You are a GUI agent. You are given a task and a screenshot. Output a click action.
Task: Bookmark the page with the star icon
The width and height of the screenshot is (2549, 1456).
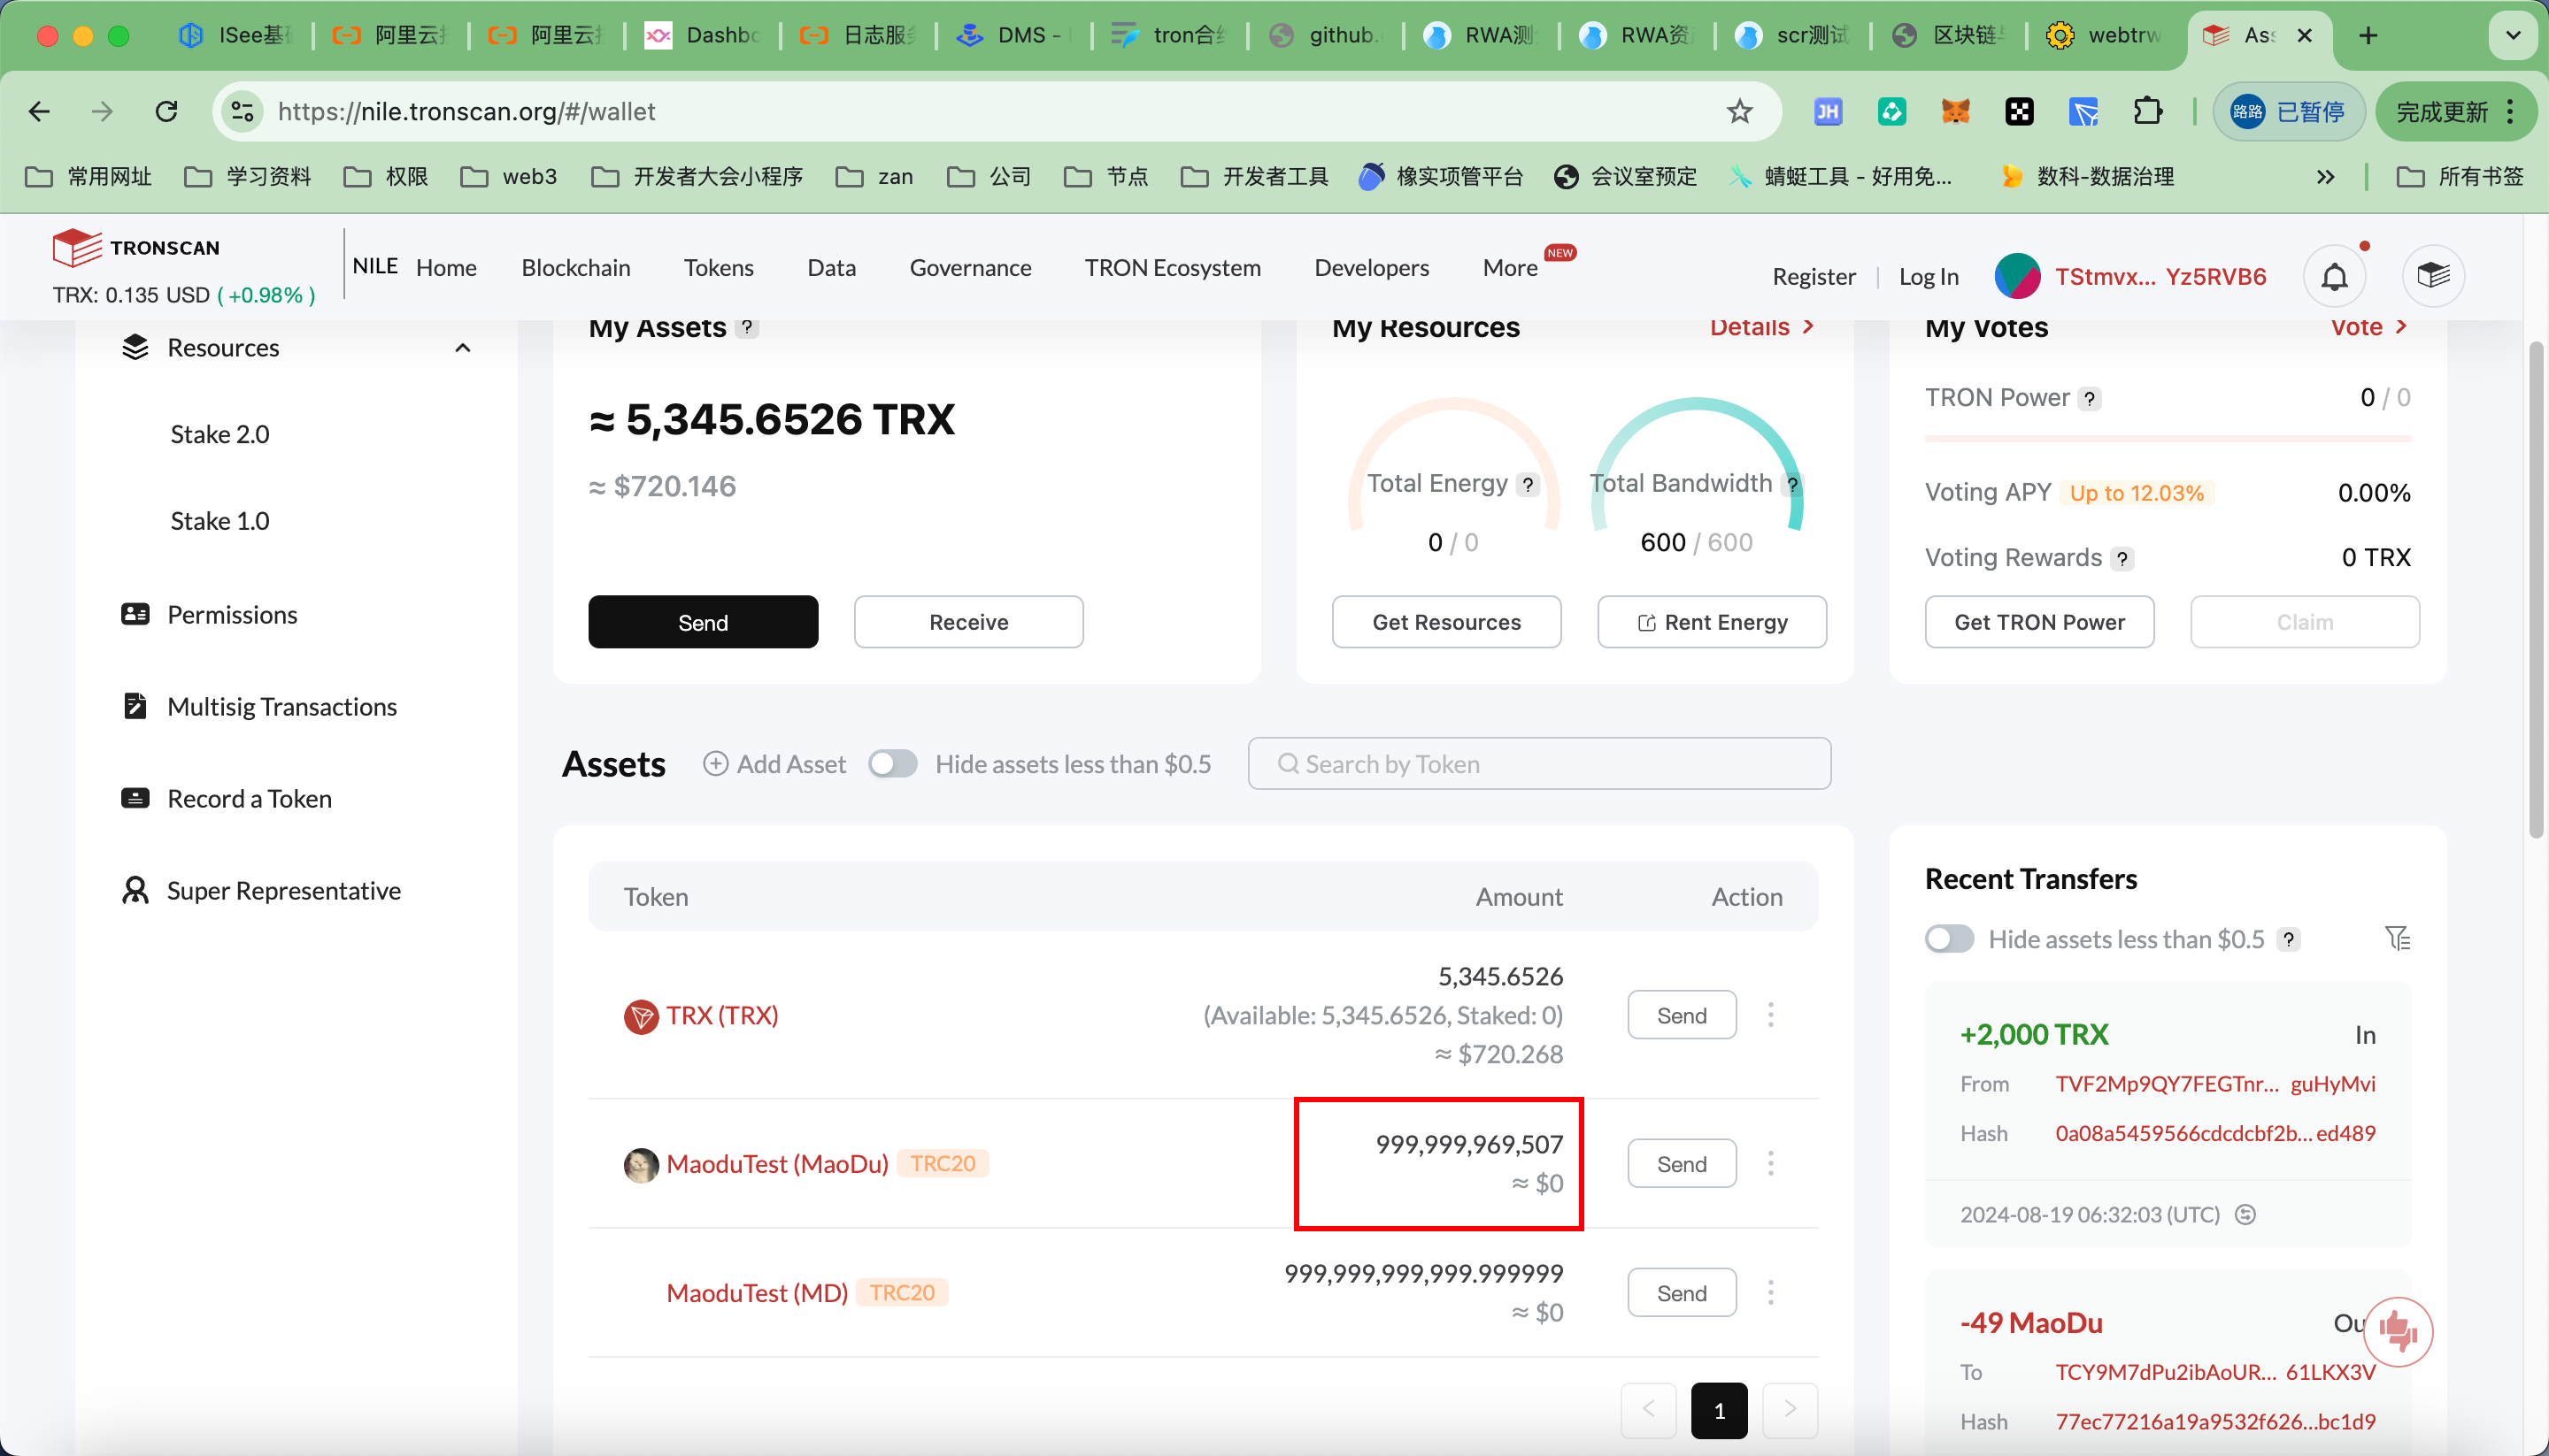[x=1740, y=111]
